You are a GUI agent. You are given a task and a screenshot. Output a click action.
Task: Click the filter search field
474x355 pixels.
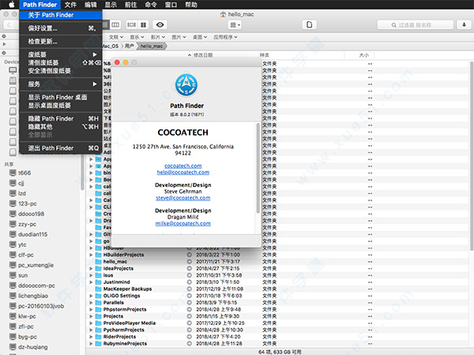(416, 25)
